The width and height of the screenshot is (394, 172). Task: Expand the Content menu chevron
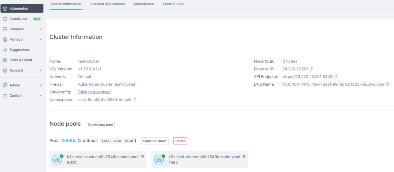[x=41, y=95]
